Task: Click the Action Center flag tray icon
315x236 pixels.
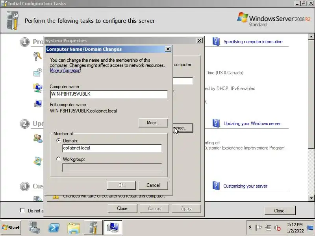Action: 258,228
